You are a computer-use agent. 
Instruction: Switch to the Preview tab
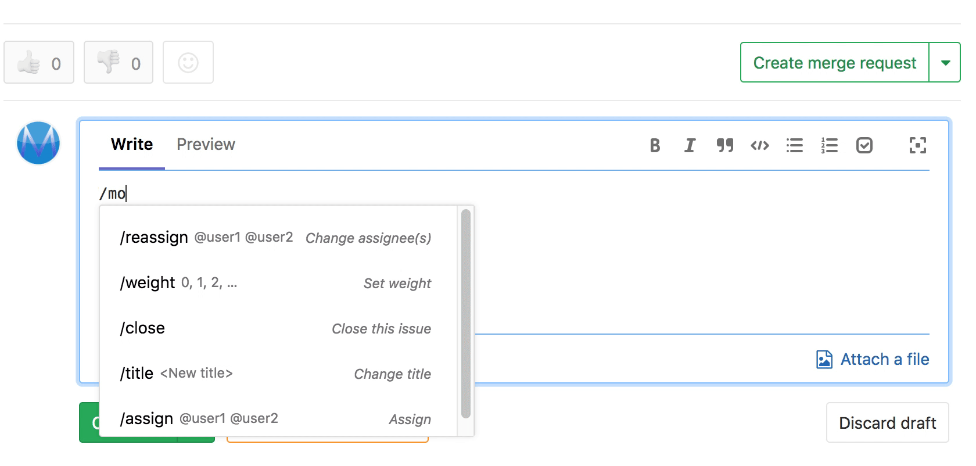[206, 144]
